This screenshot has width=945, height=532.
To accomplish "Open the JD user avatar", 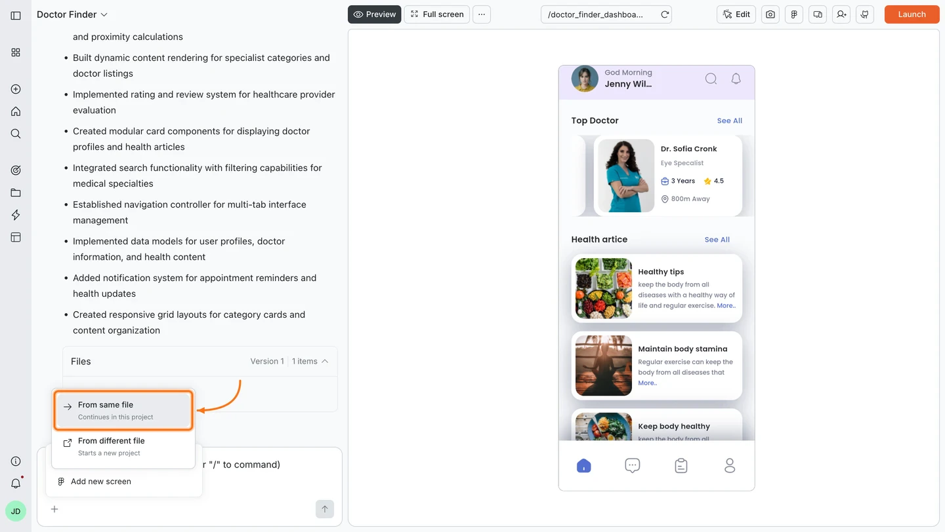I will pyautogui.click(x=16, y=511).
